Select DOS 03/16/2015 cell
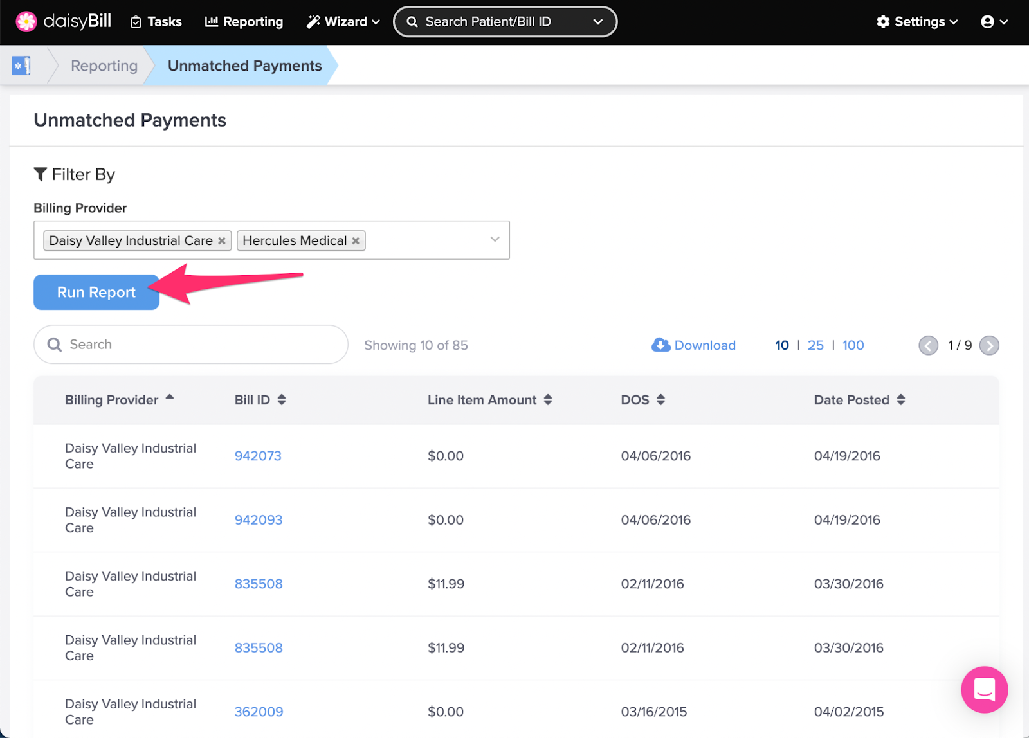Viewport: 1029px width, 738px height. [654, 712]
